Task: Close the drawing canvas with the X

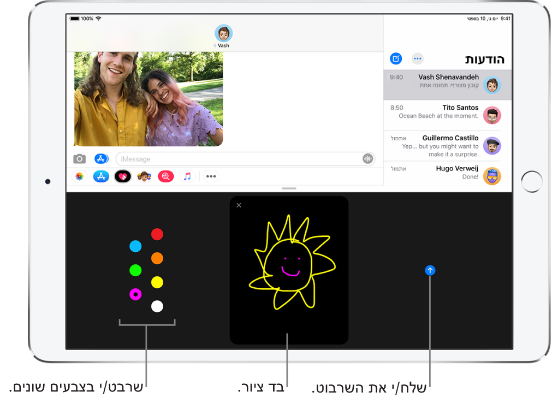Action: pos(239,205)
